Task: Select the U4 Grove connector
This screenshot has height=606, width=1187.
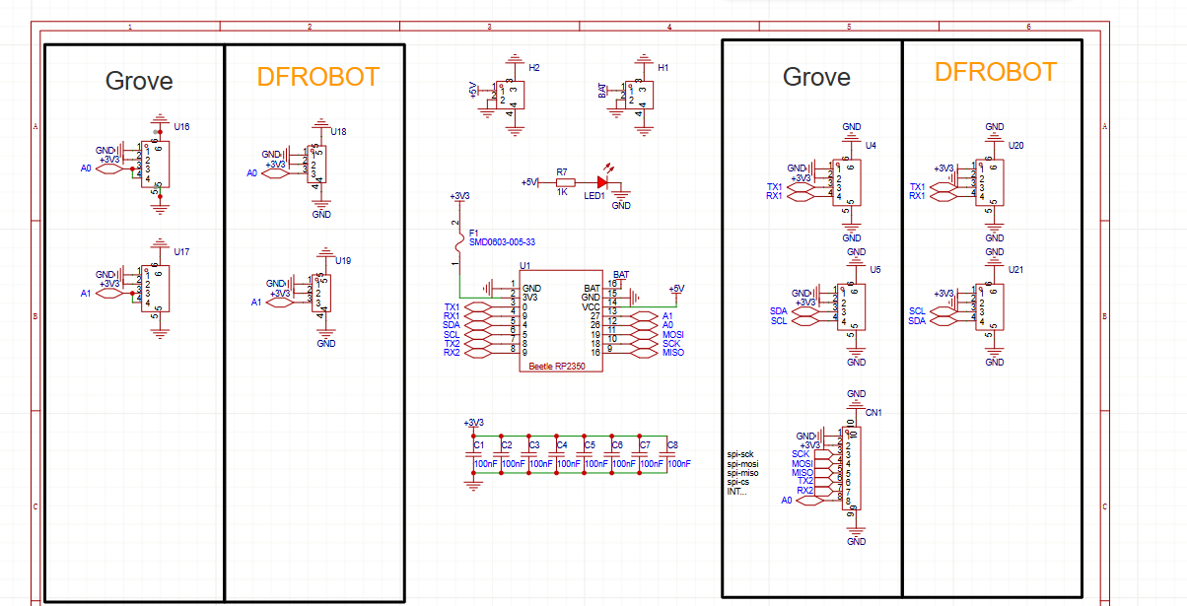Action: (849, 182)
